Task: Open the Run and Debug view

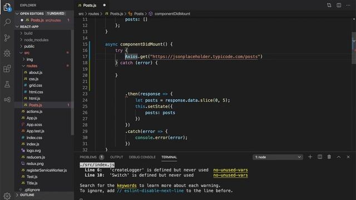Action: pyautogui.click(x=7, y=53)
